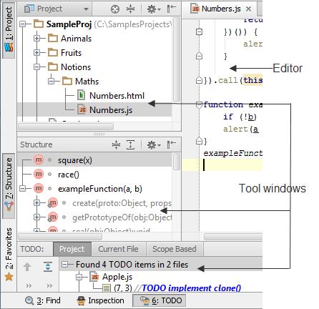319x309 pixels.
Task: Open the Inspection tool window
Action: point(100,300)
